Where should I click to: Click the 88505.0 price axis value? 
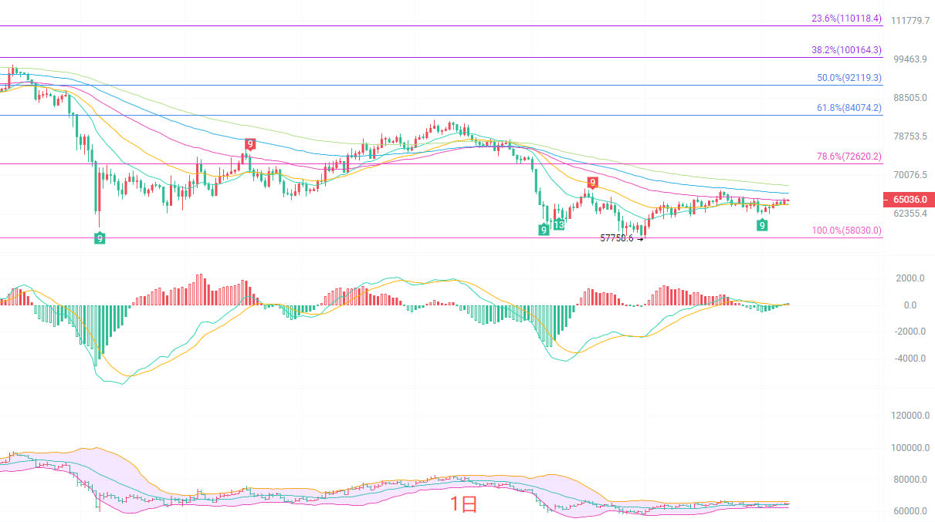[x=910, y=98]
